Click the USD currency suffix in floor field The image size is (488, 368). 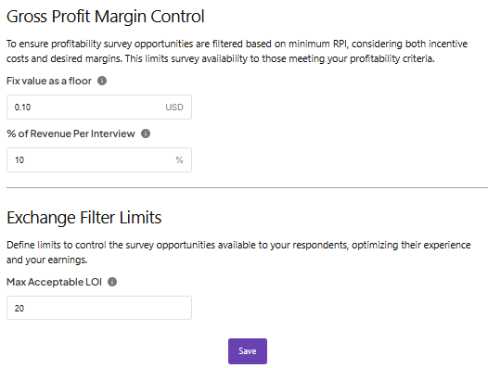174,108
